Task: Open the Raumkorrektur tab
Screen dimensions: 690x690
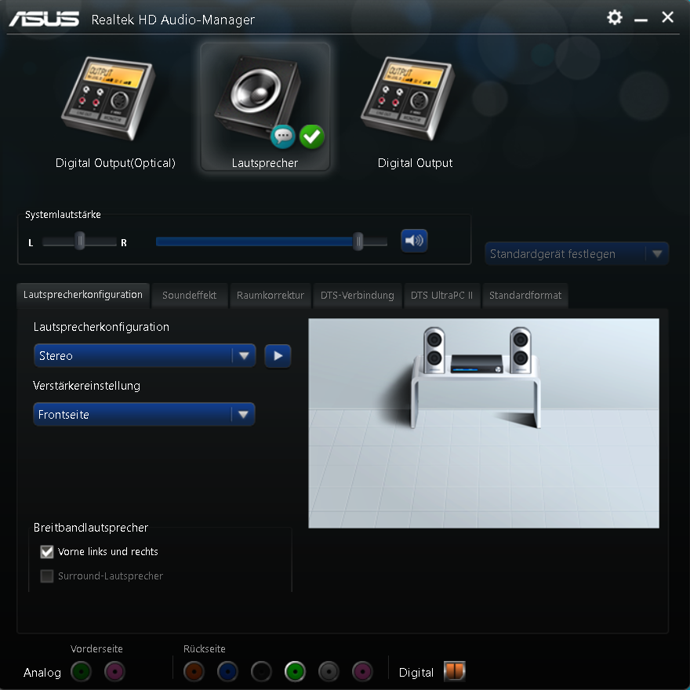Action: (x=271, y=296)
